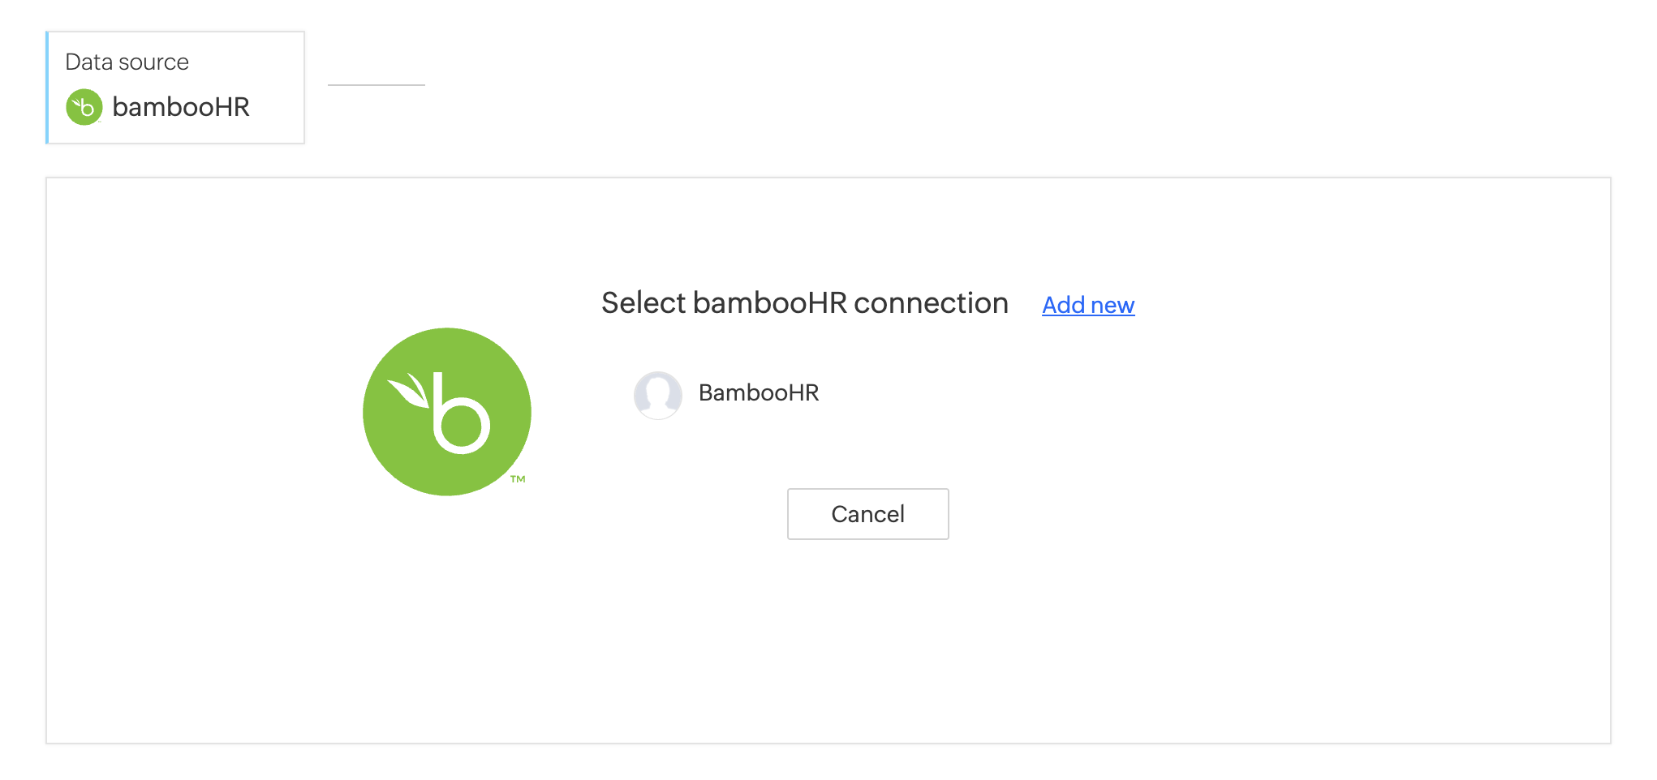Click the bambooHR label in the step card
The image size is (1657, 780).
coord(181,107)
